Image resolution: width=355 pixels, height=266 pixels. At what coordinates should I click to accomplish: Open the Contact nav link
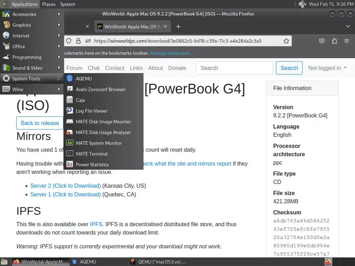114,68
